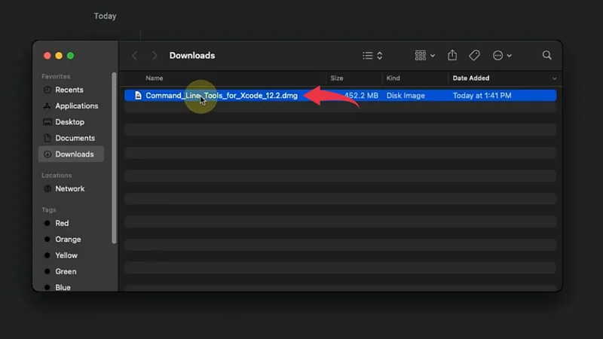Expand the Group By grid dropdown
The image size is (603, 339).
click(425, 56)
